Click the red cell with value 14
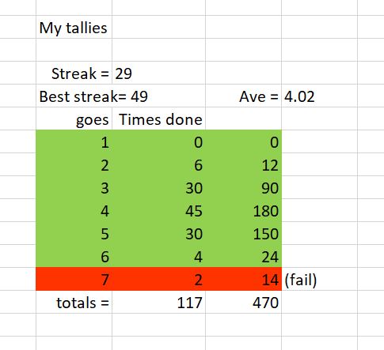Viewport: 384px width, 350px height. (x=243, y=279)
